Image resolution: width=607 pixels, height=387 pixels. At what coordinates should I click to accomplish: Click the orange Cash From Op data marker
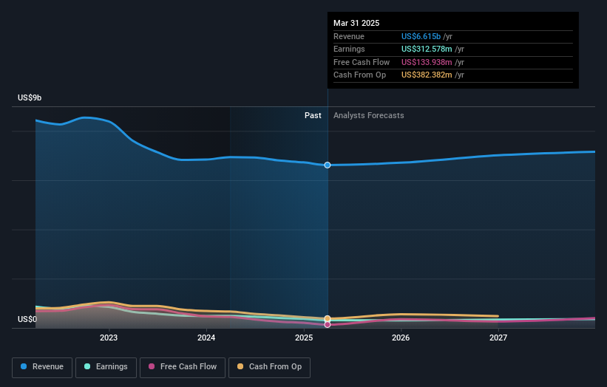328,318
